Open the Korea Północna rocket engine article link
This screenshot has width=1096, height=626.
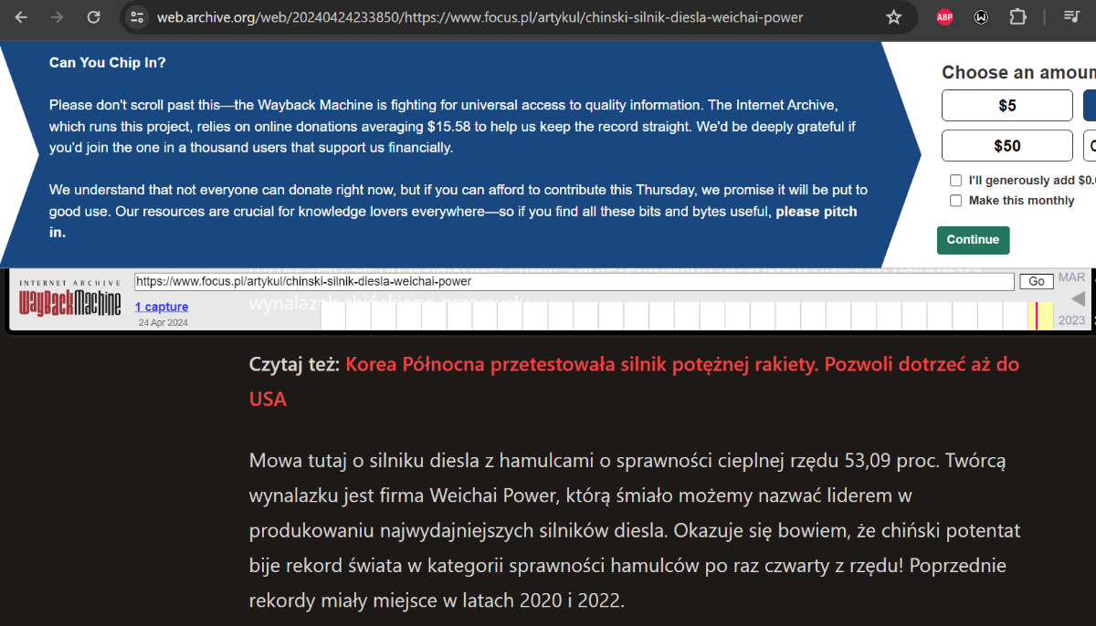634,381
